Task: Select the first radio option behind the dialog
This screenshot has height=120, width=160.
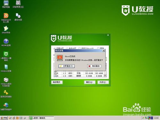Action: coord(54,49)
